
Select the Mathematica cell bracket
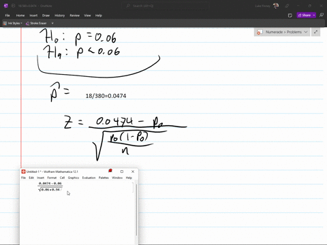coord(134,187)
